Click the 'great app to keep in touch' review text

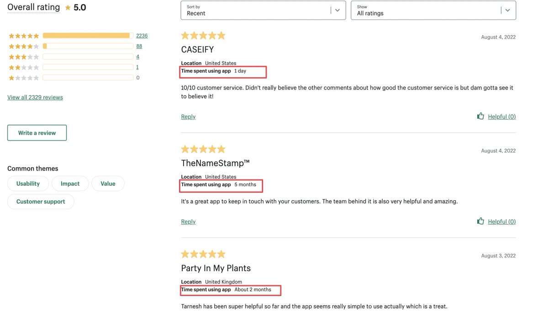click(x=319, y=201)
